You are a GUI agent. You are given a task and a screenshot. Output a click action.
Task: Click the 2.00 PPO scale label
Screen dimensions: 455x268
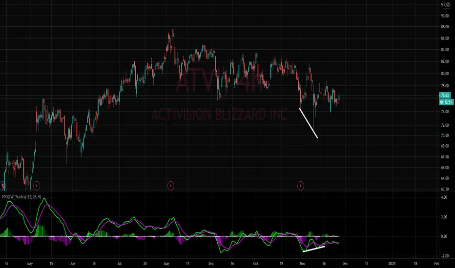(x=444, y=217)
